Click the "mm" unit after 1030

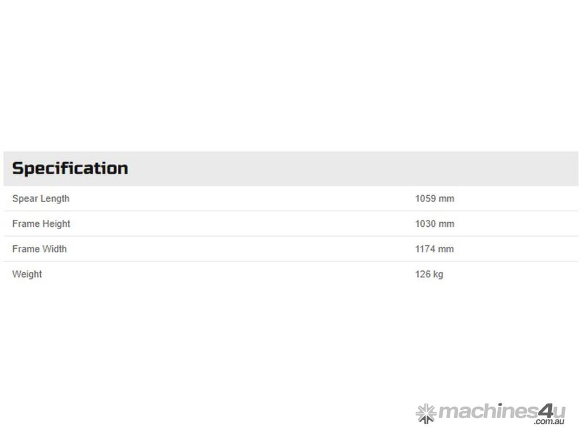[x=447, y=224]
